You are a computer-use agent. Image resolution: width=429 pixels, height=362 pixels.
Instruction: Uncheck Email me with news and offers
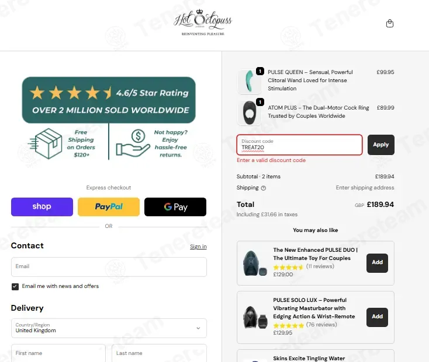15,286
